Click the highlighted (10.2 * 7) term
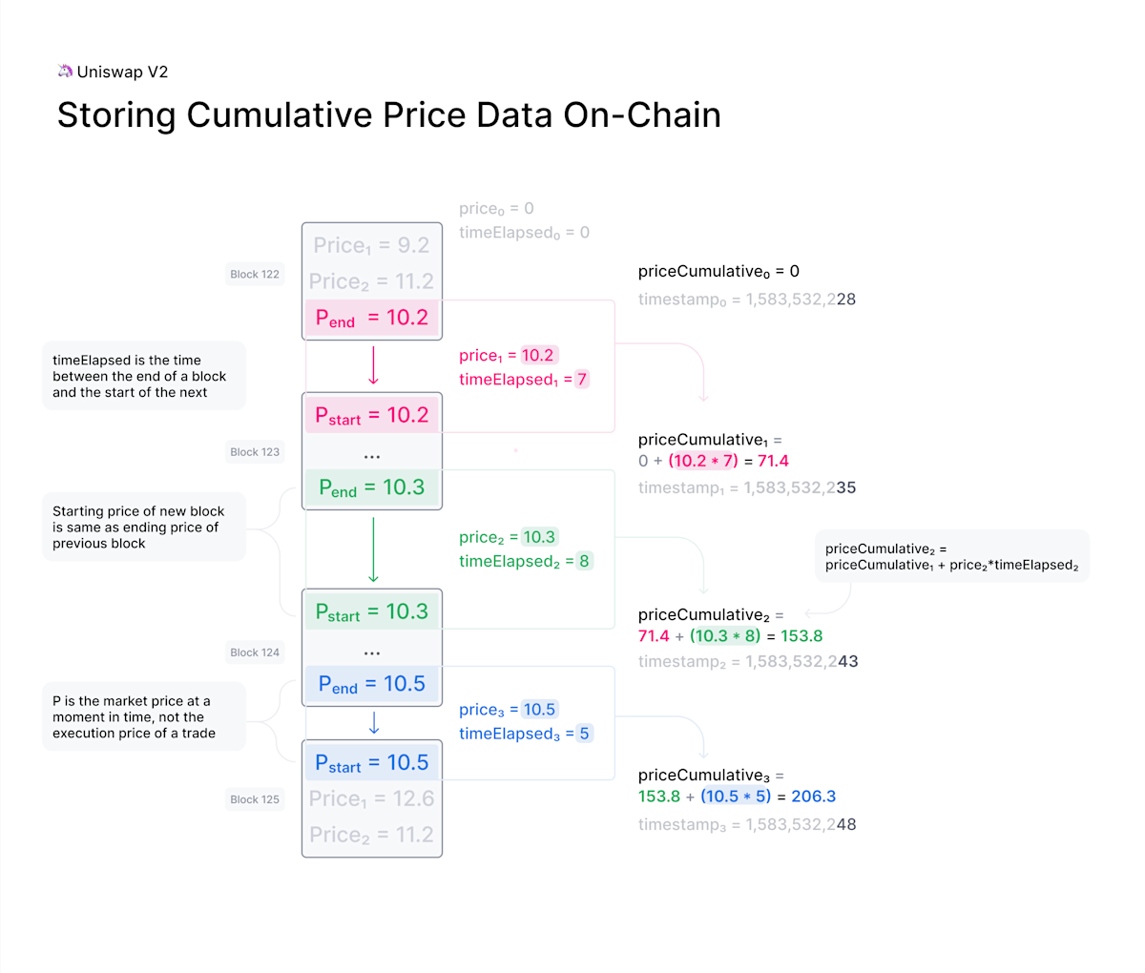The image size is (1145, 973). coord(703,461)
